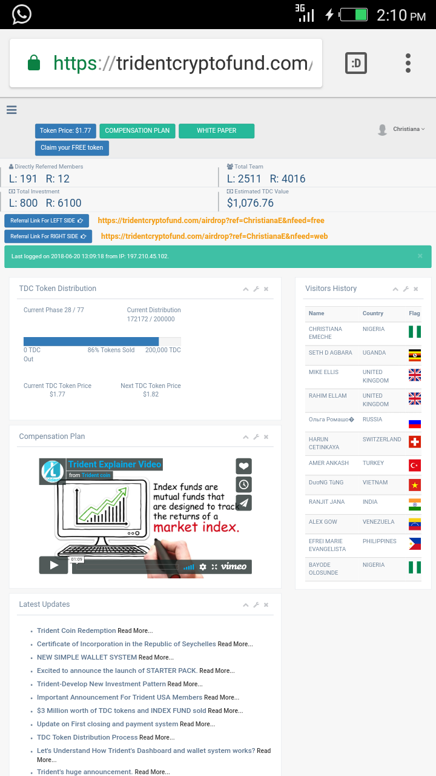Like the Trident Explainer Video with heart icon
436x776 pixels.
(243, 466)
